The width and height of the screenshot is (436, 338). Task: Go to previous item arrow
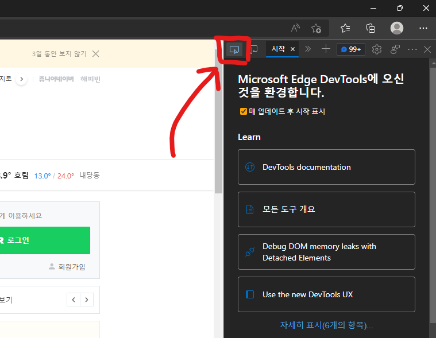pos(74,300)
